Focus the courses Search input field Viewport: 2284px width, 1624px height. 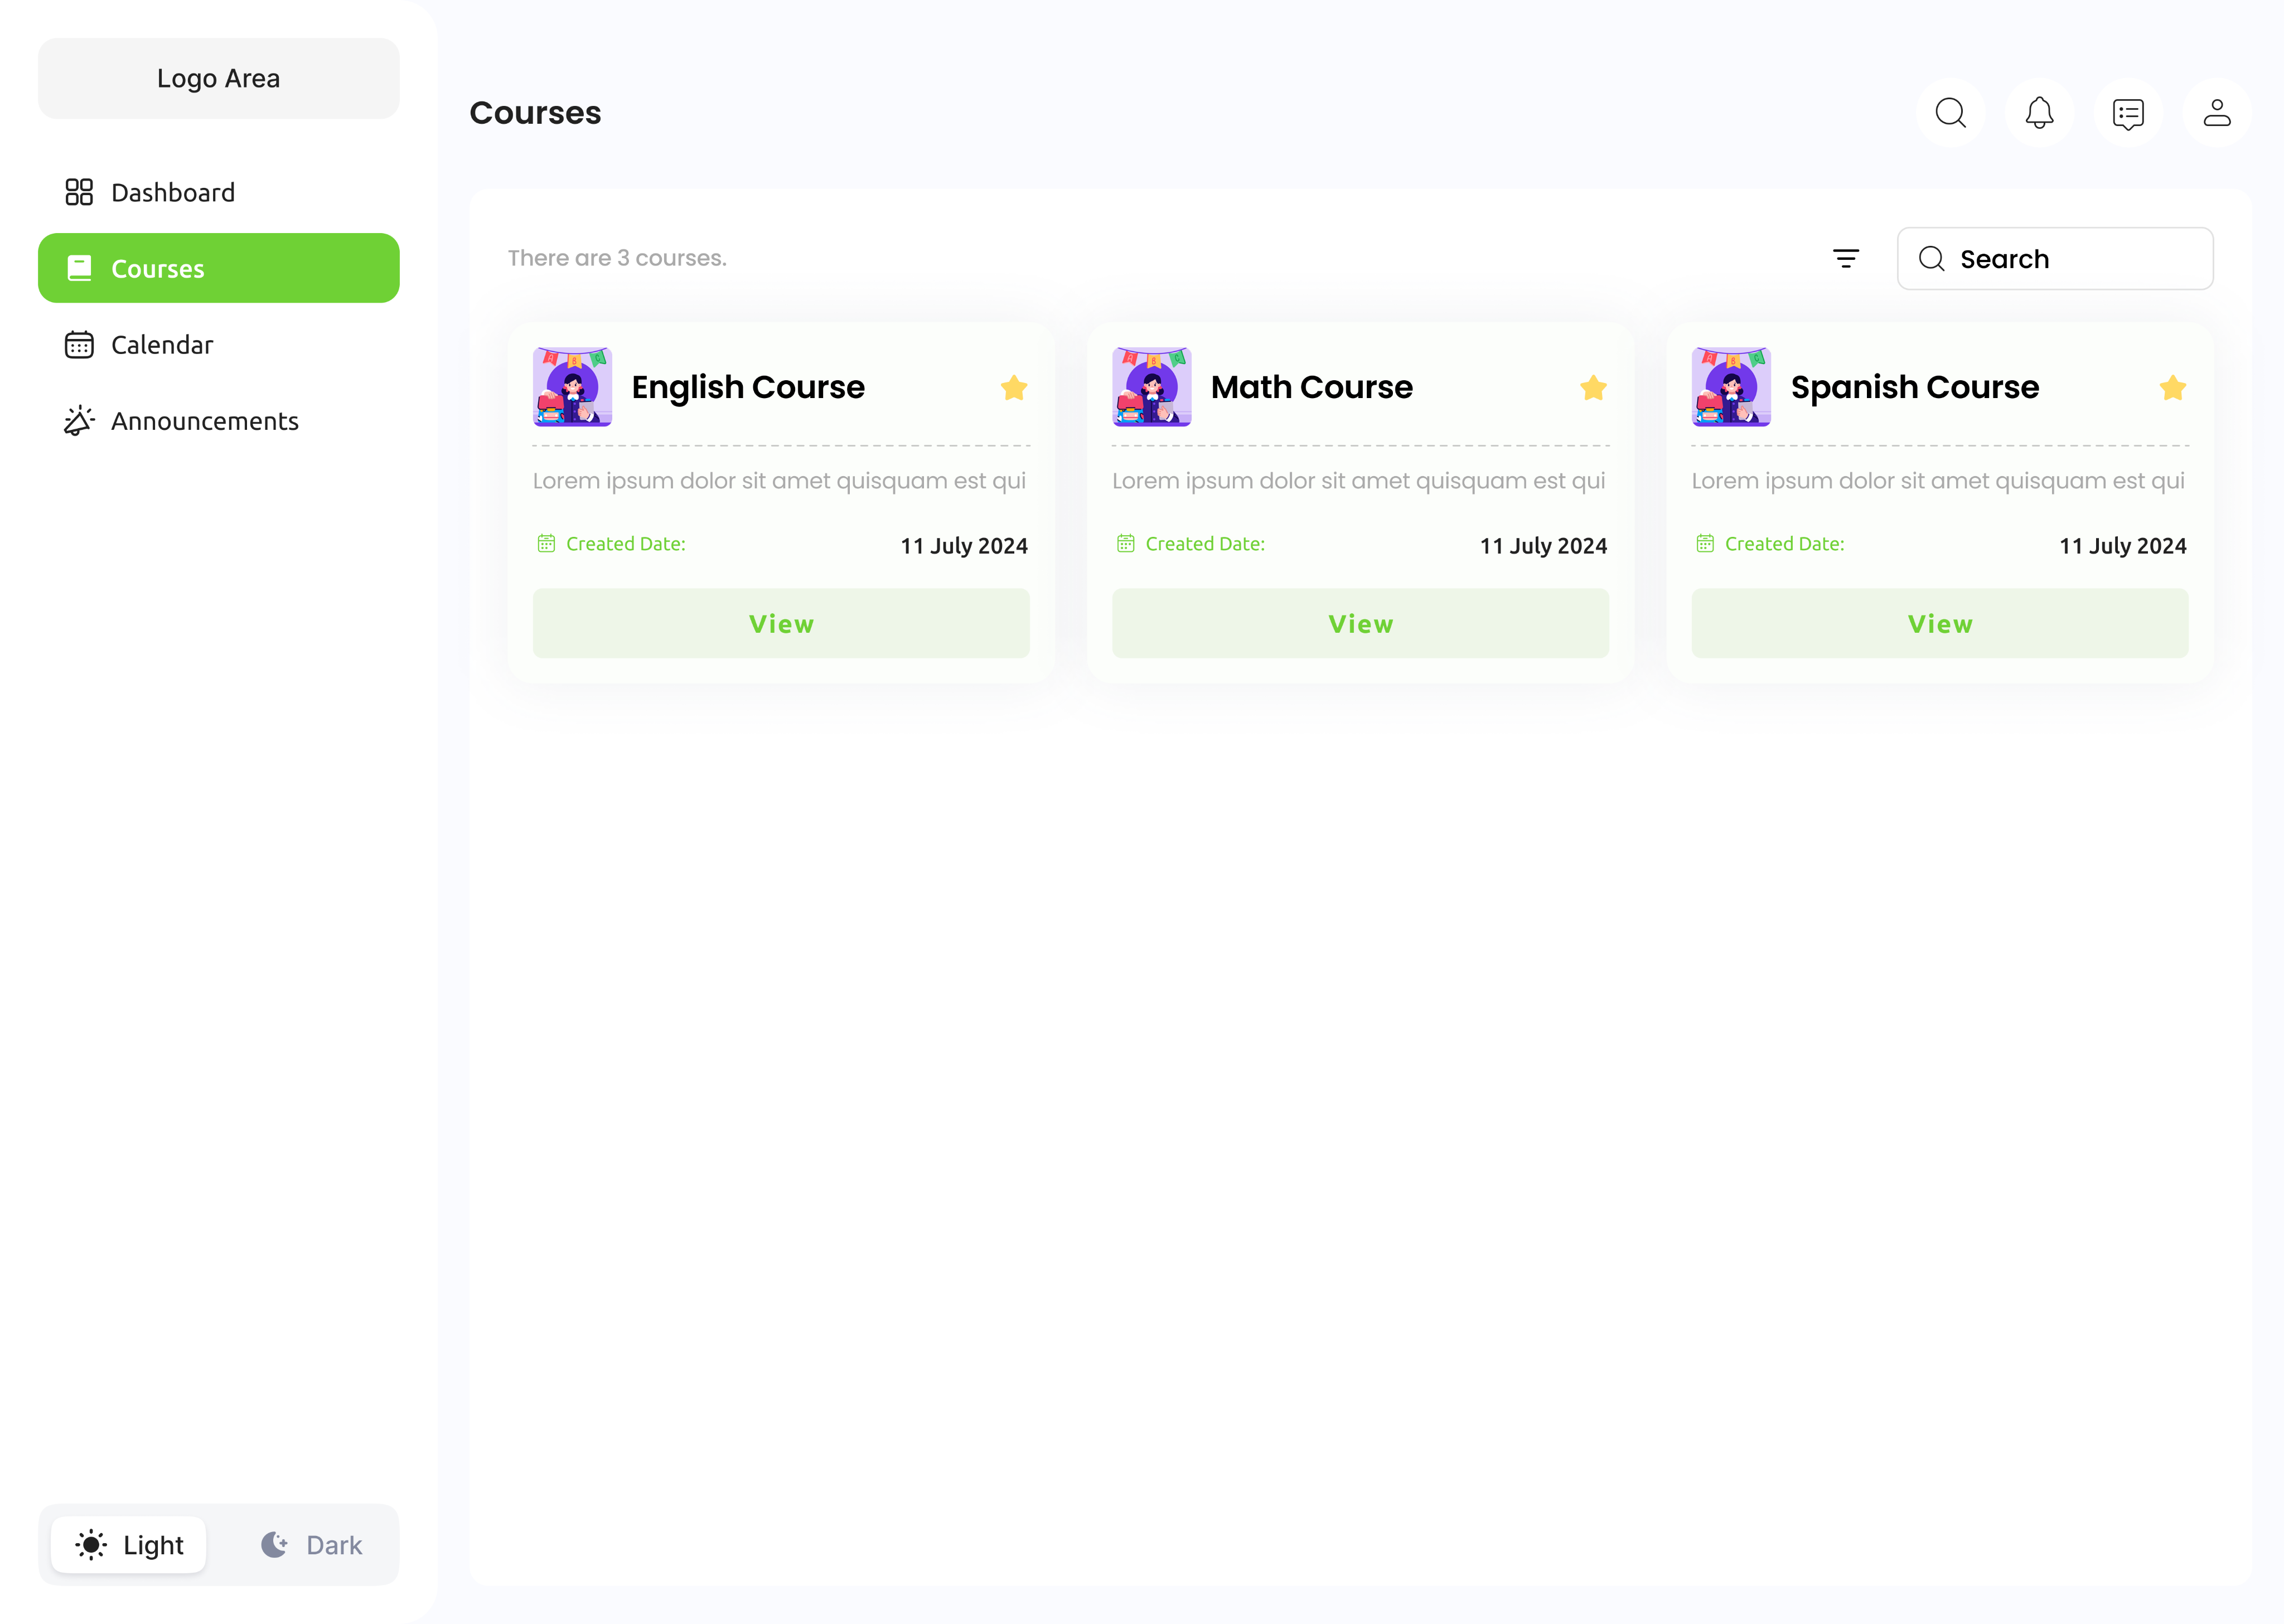pos(2055,259)
